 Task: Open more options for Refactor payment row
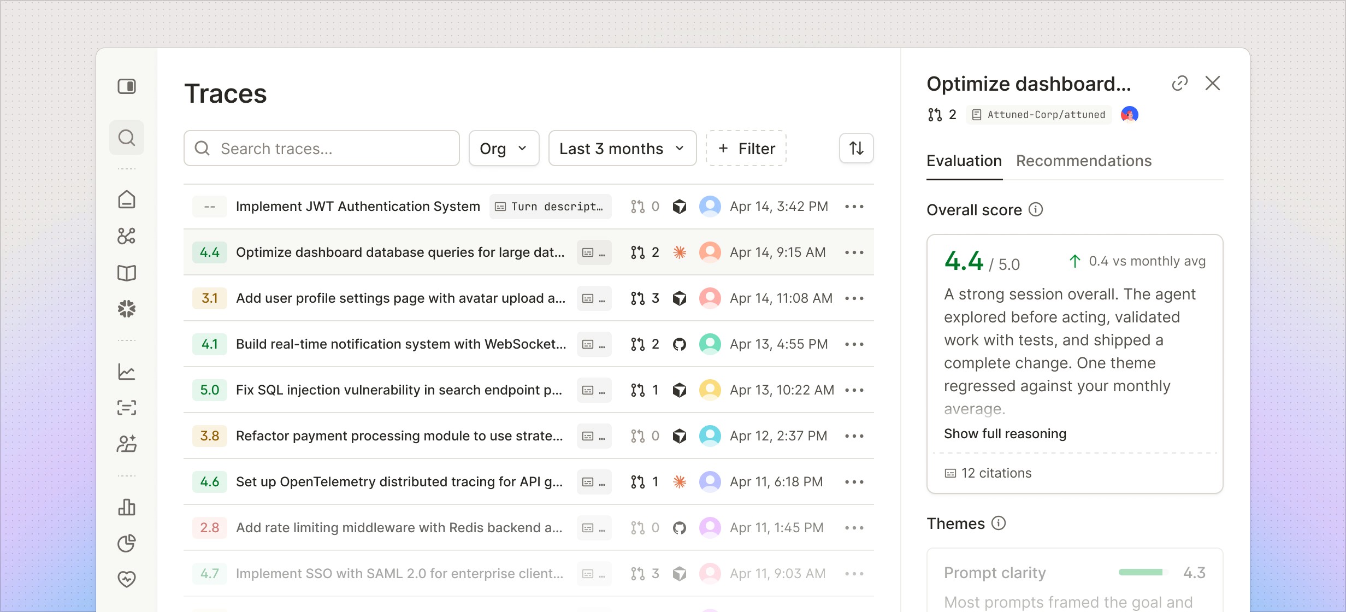854,436
